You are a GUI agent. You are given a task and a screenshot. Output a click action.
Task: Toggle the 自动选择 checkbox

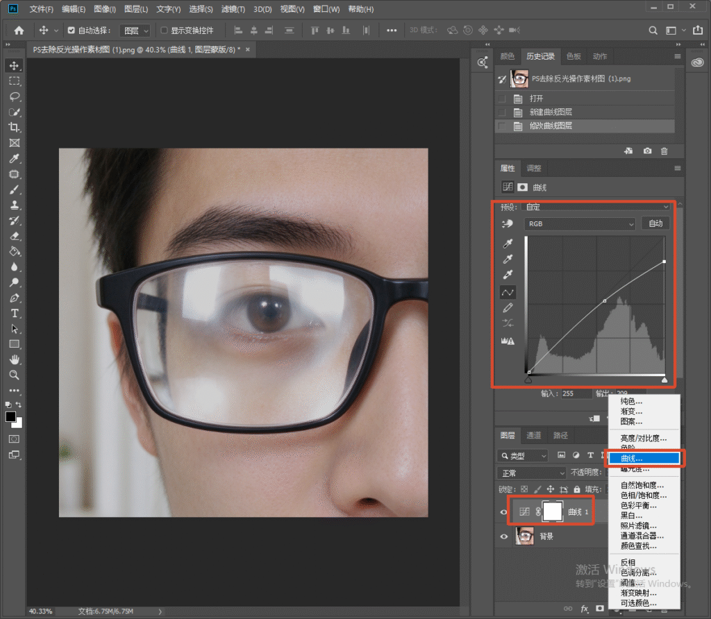(72, 31)
